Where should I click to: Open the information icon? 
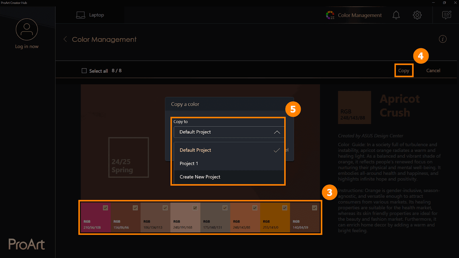pyautogui.click(x=443, y=39)
